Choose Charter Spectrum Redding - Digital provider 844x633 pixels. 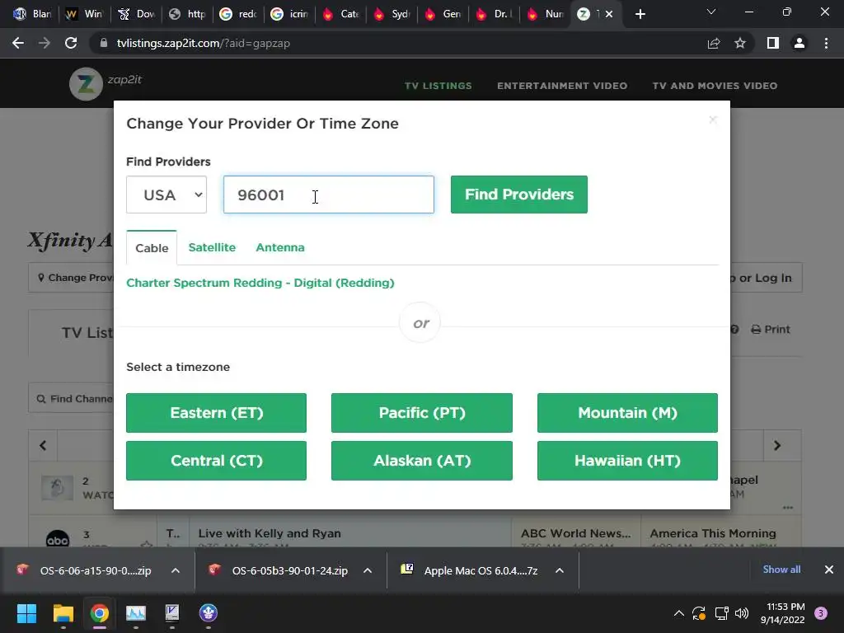click(260, 283)
